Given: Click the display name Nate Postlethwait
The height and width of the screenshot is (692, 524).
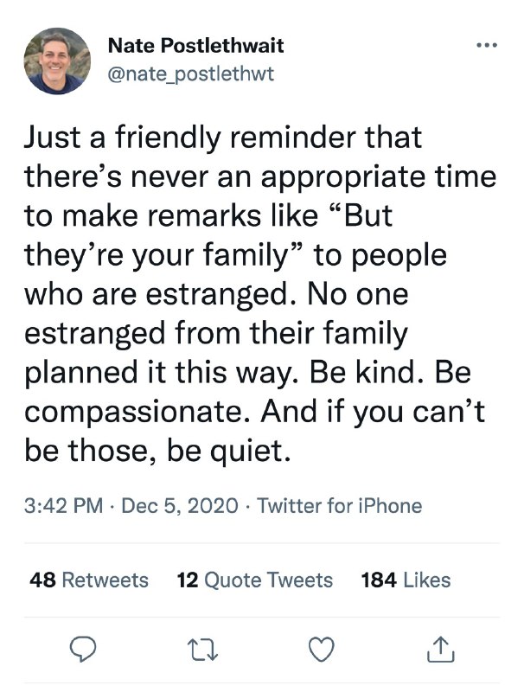Looking at the screenshot, I should pos(197,45).
